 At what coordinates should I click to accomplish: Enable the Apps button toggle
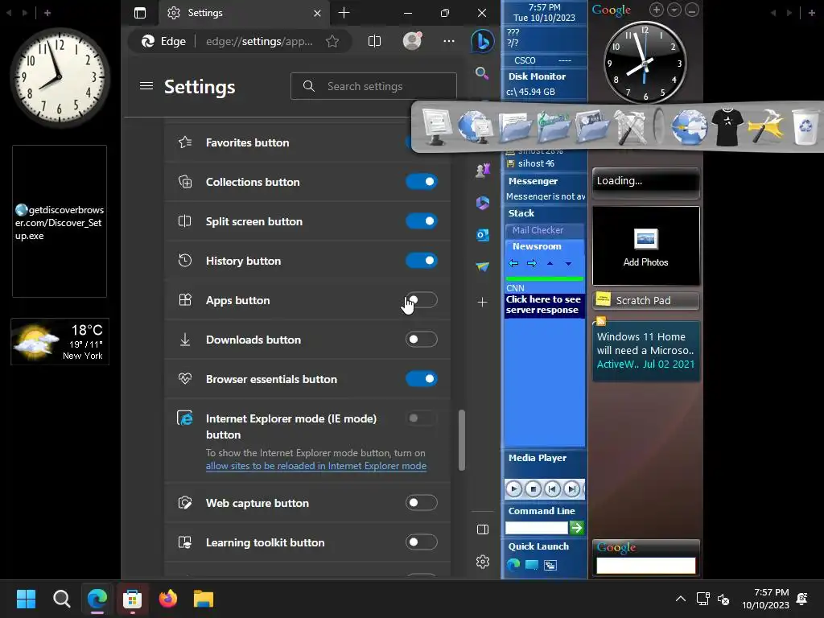click(x=422, y=300)
